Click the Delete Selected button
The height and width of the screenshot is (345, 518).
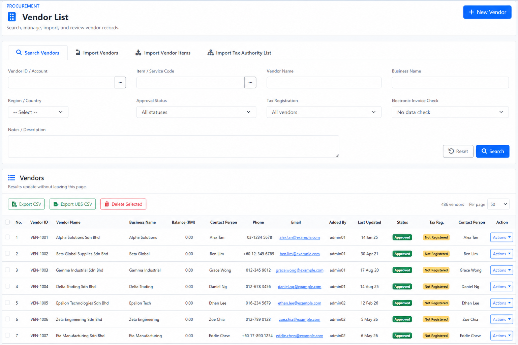[123, 204]
